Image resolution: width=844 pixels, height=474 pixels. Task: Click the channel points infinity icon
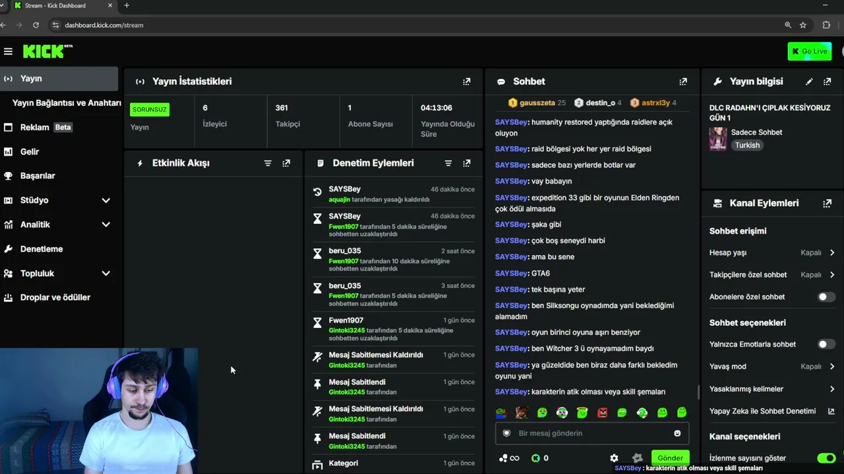pos(510,458)
